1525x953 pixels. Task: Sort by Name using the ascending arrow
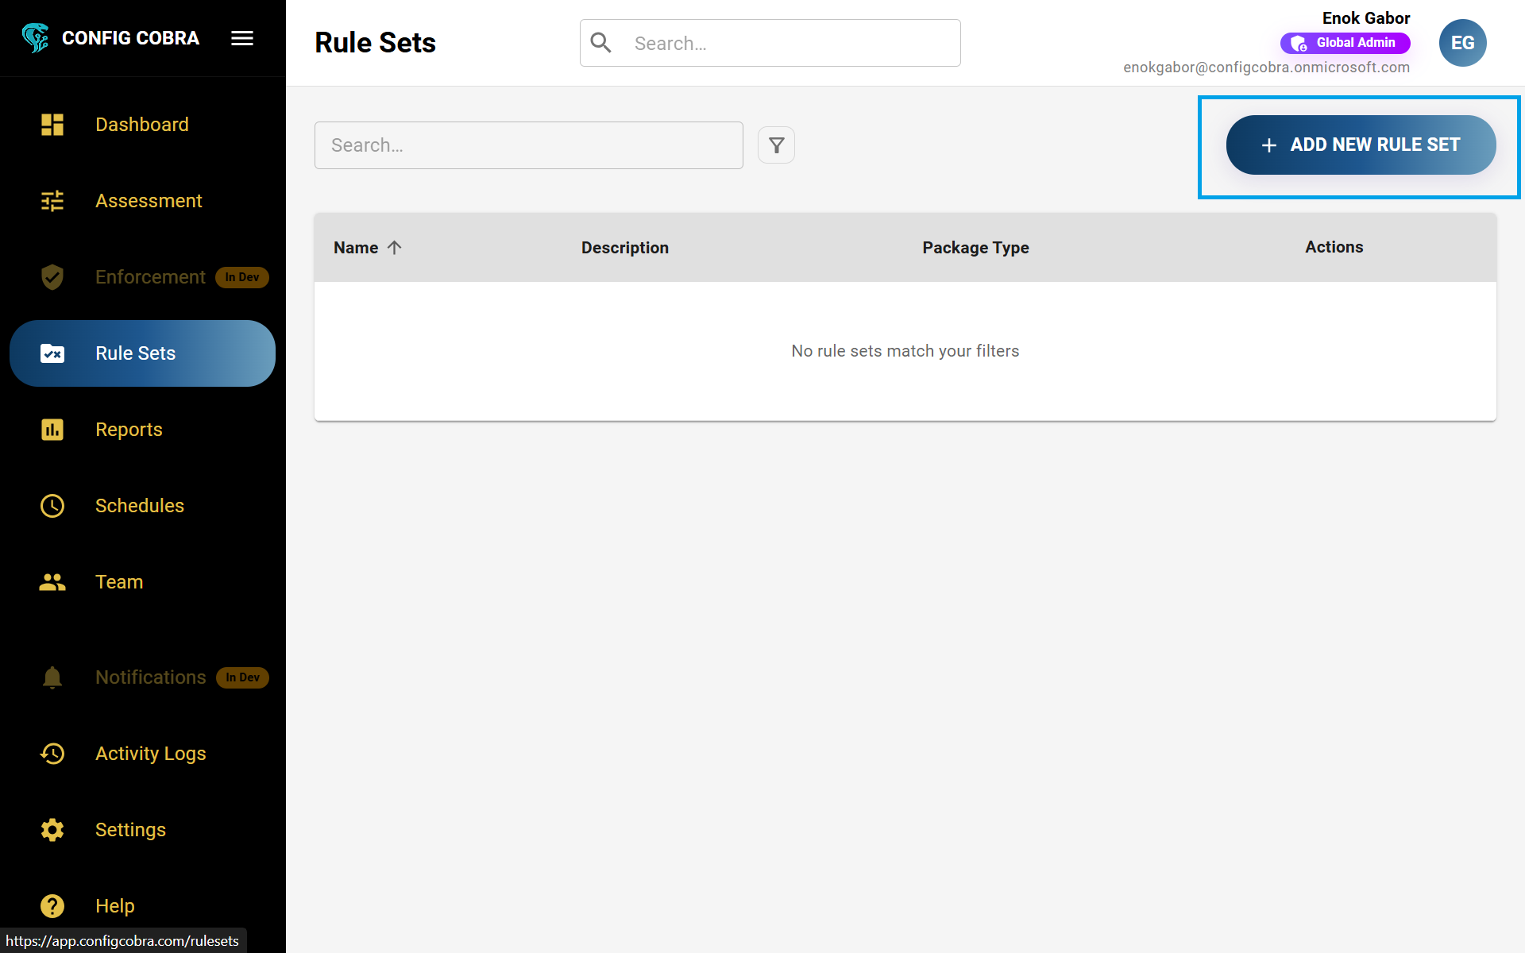pos(395,247)
